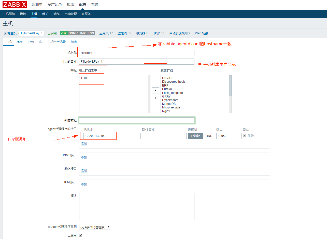Focus the 主机名称 input field

pos(137,53)
